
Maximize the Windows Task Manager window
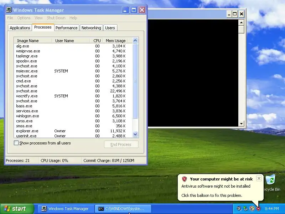[134, 10]
